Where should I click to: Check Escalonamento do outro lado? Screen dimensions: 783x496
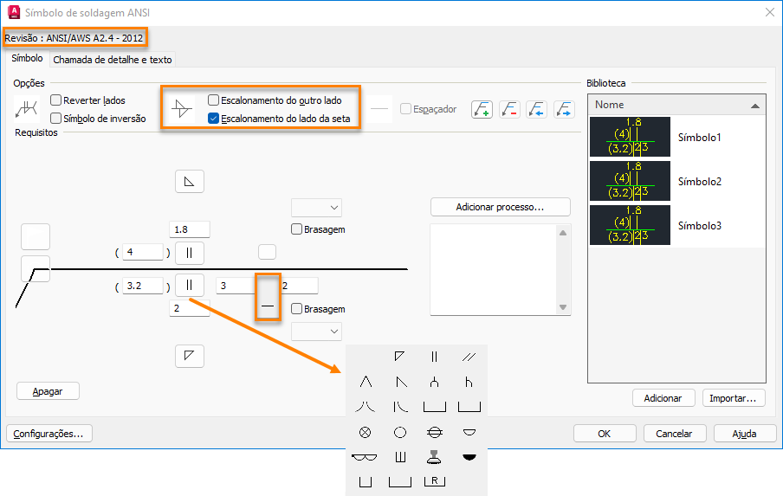point(213,100)
